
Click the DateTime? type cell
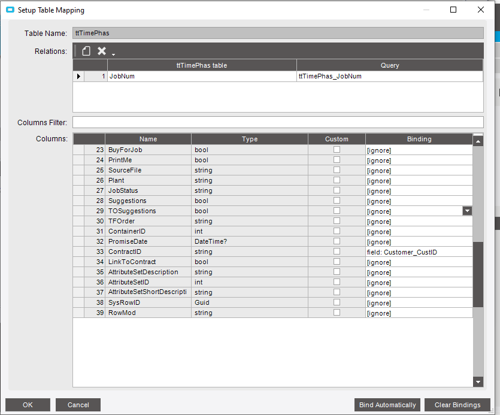click(250, 241)
